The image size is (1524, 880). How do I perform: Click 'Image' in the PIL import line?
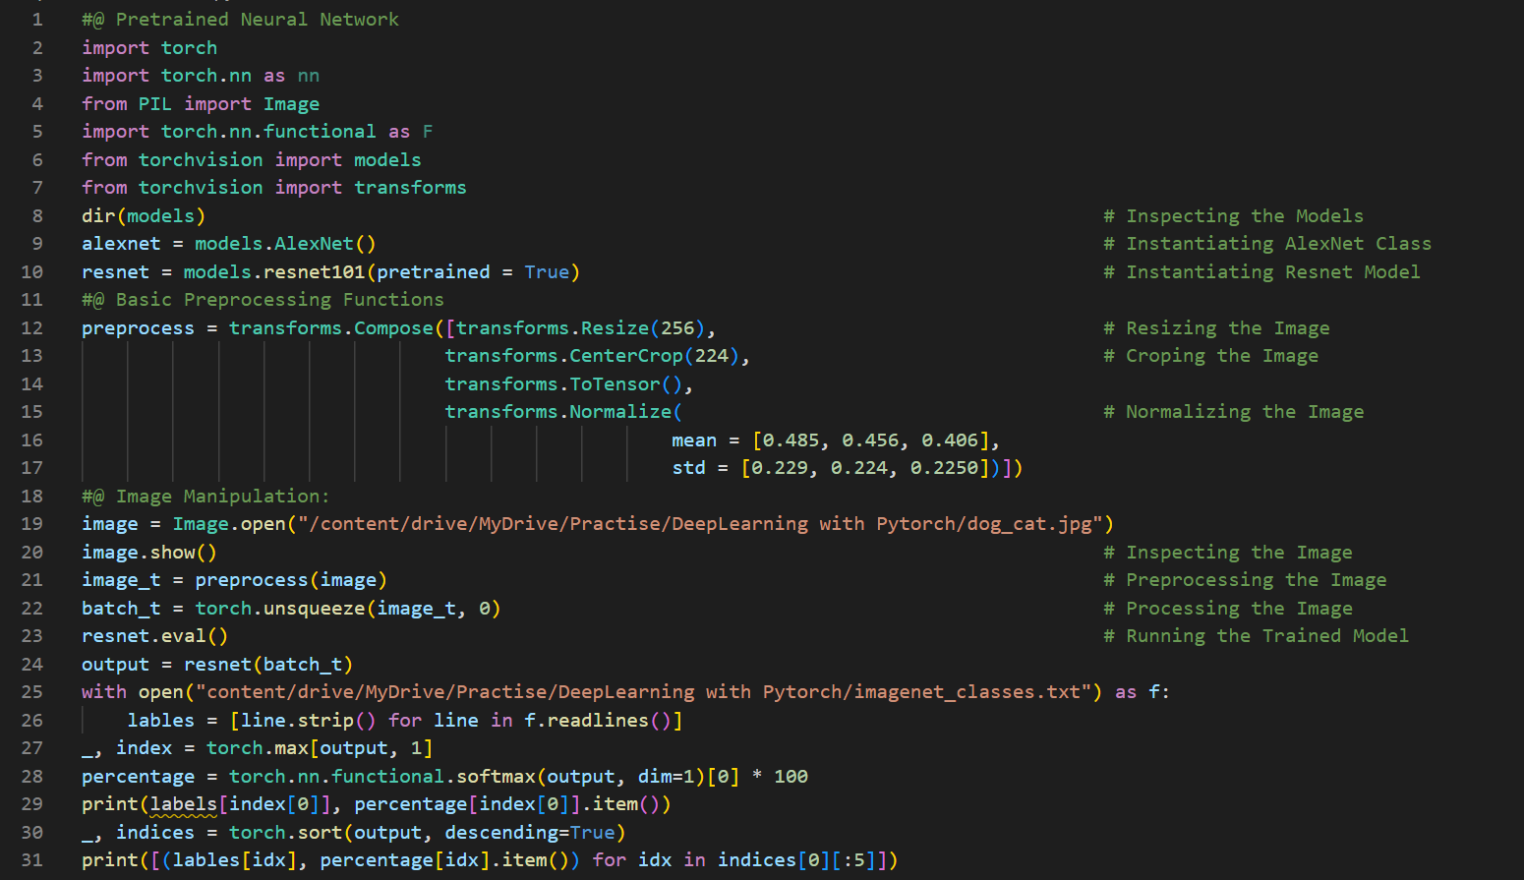[291, 104]
